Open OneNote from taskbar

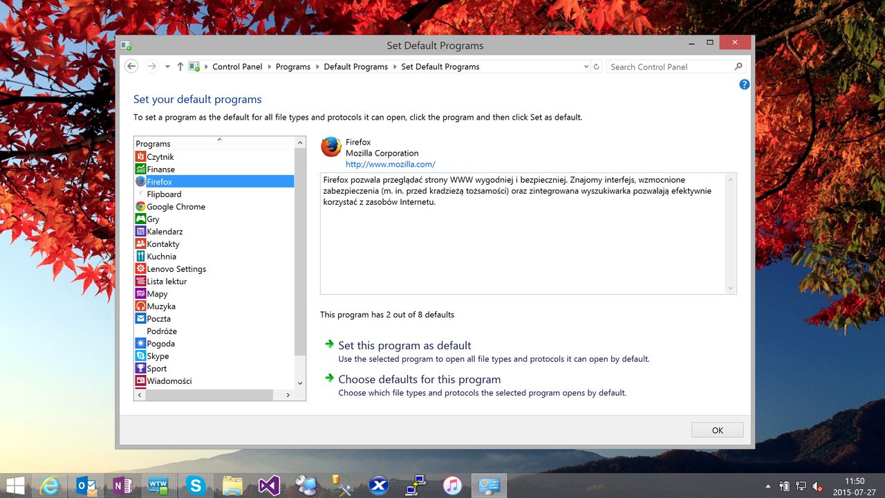[x=122, y=486]
